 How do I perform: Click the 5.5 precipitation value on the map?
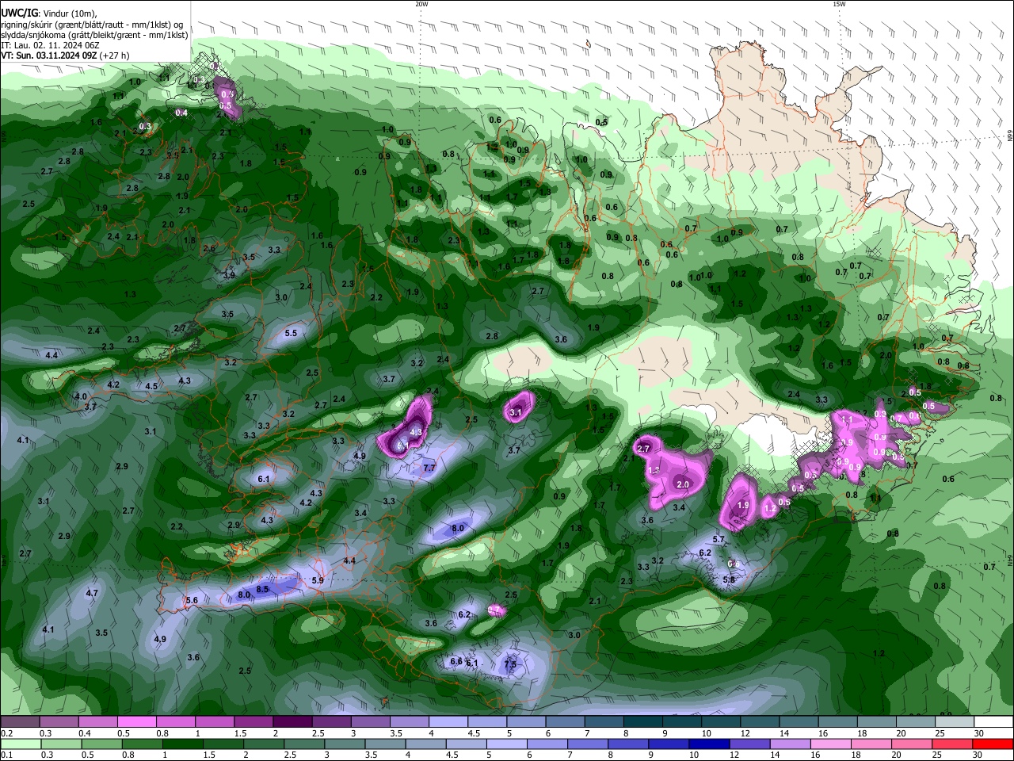pos(291,333)
